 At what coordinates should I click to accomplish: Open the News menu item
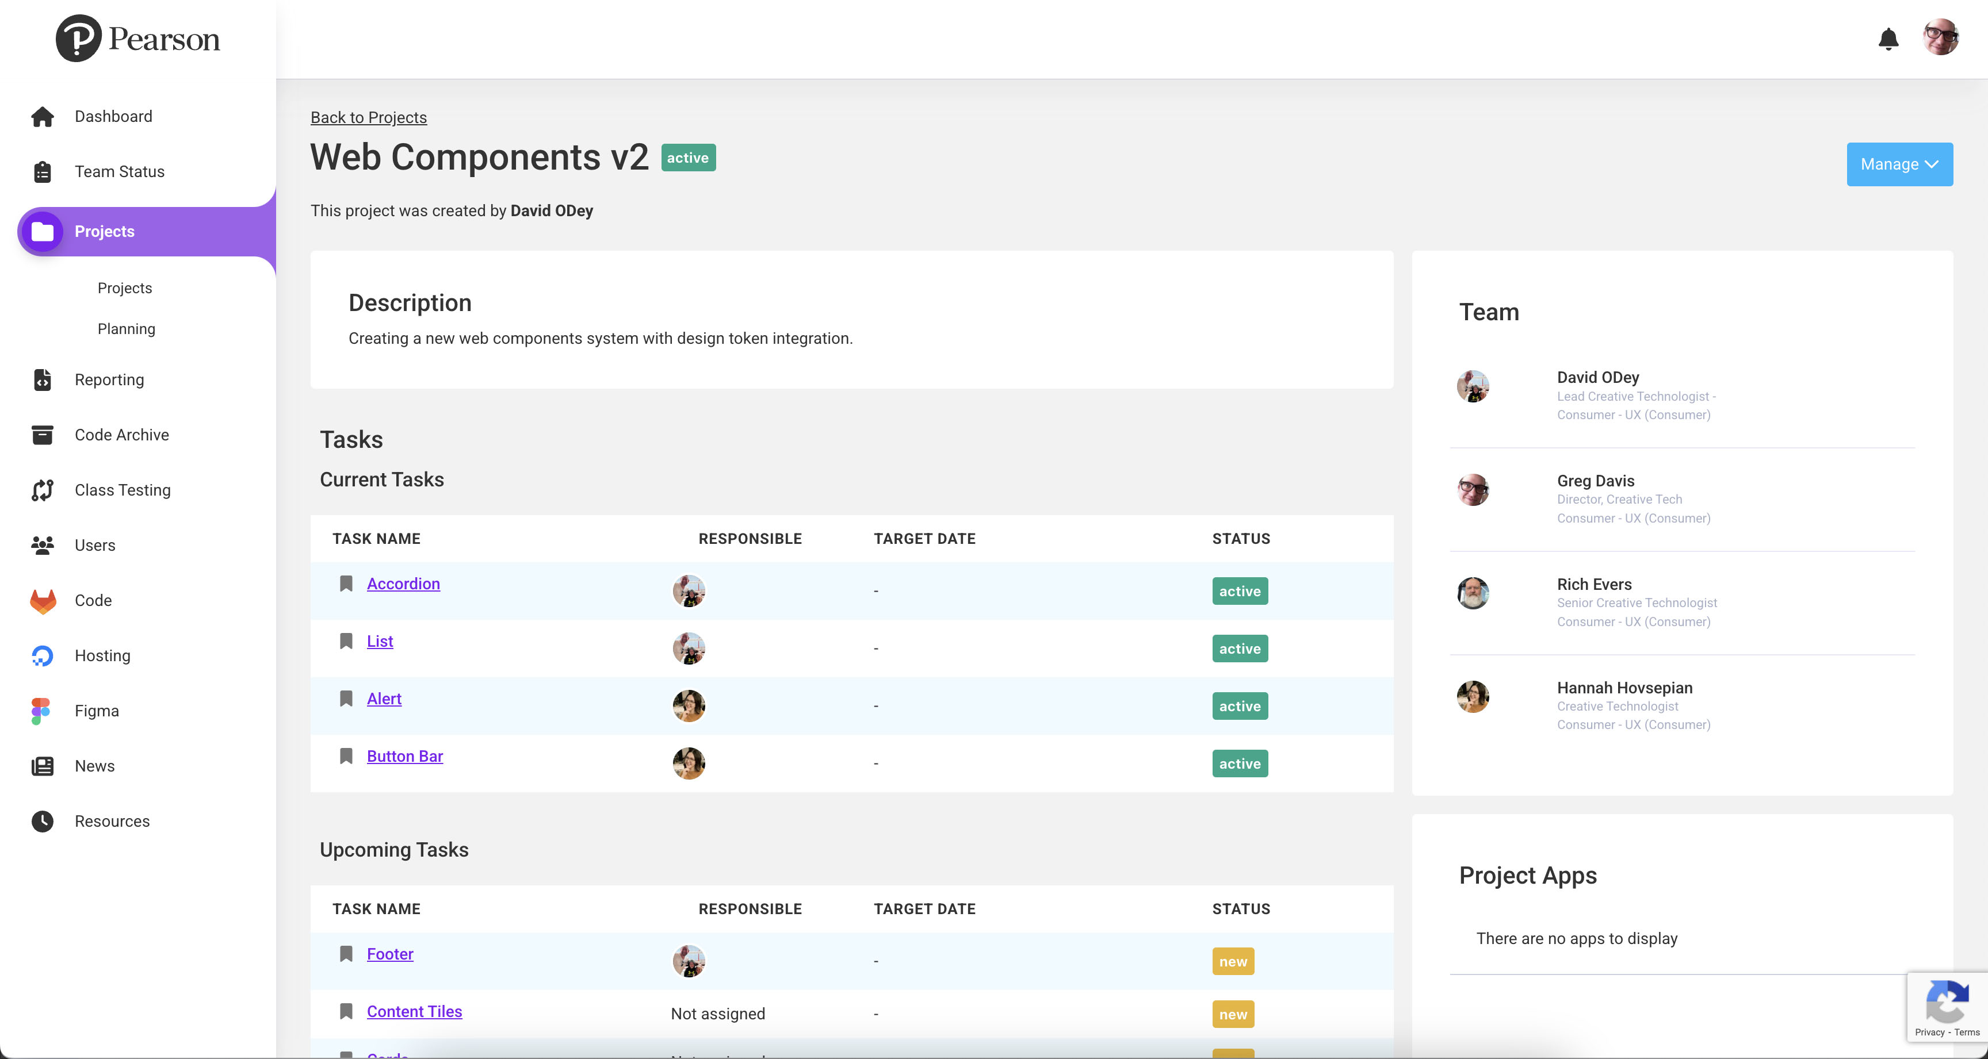(94, 766)
